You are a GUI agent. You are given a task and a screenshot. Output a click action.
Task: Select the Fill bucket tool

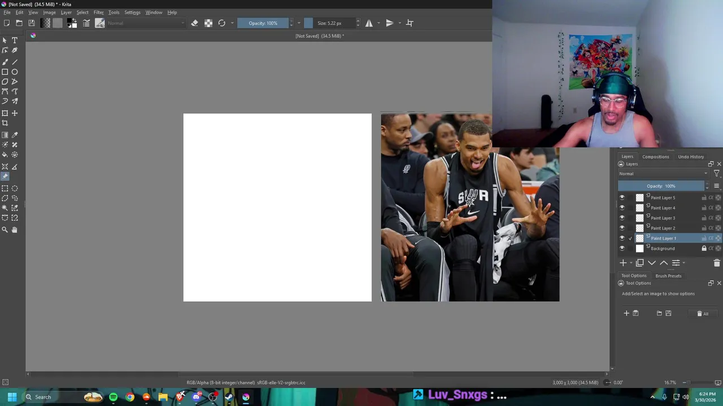pos(5,155)
